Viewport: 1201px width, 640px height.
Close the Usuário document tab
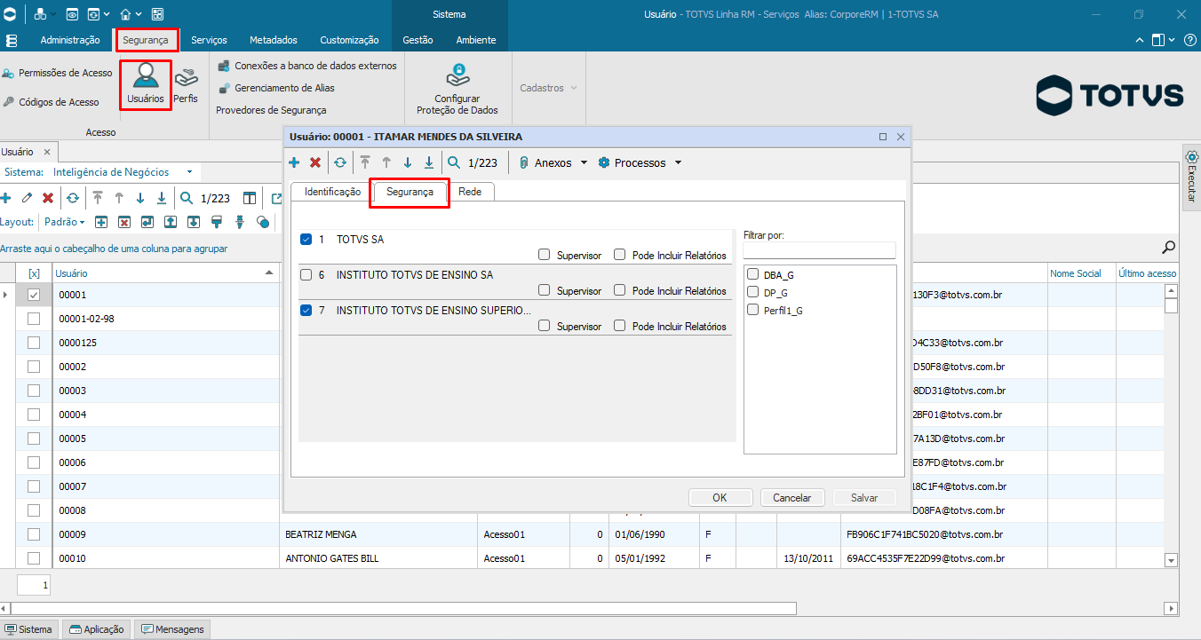tap(47, 152)
